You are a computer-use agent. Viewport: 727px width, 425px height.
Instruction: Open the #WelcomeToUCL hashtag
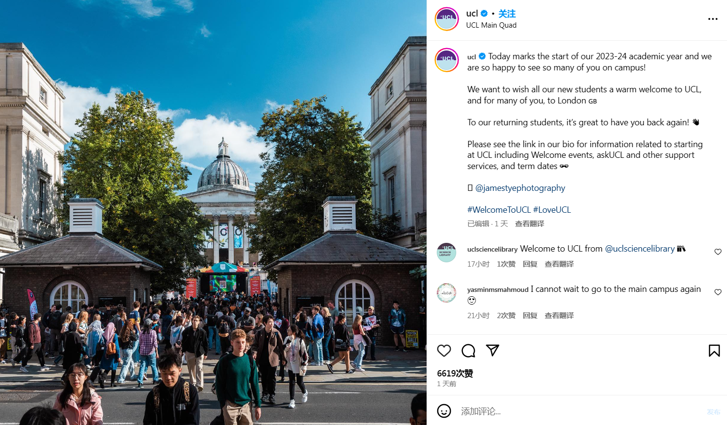499,210
